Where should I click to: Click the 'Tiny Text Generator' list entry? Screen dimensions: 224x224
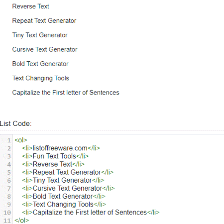[40, 35]
